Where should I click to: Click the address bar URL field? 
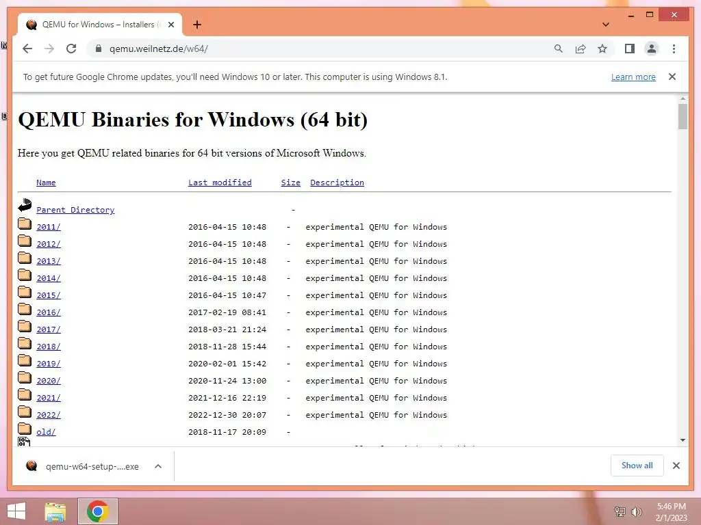(x=322, y=49)
